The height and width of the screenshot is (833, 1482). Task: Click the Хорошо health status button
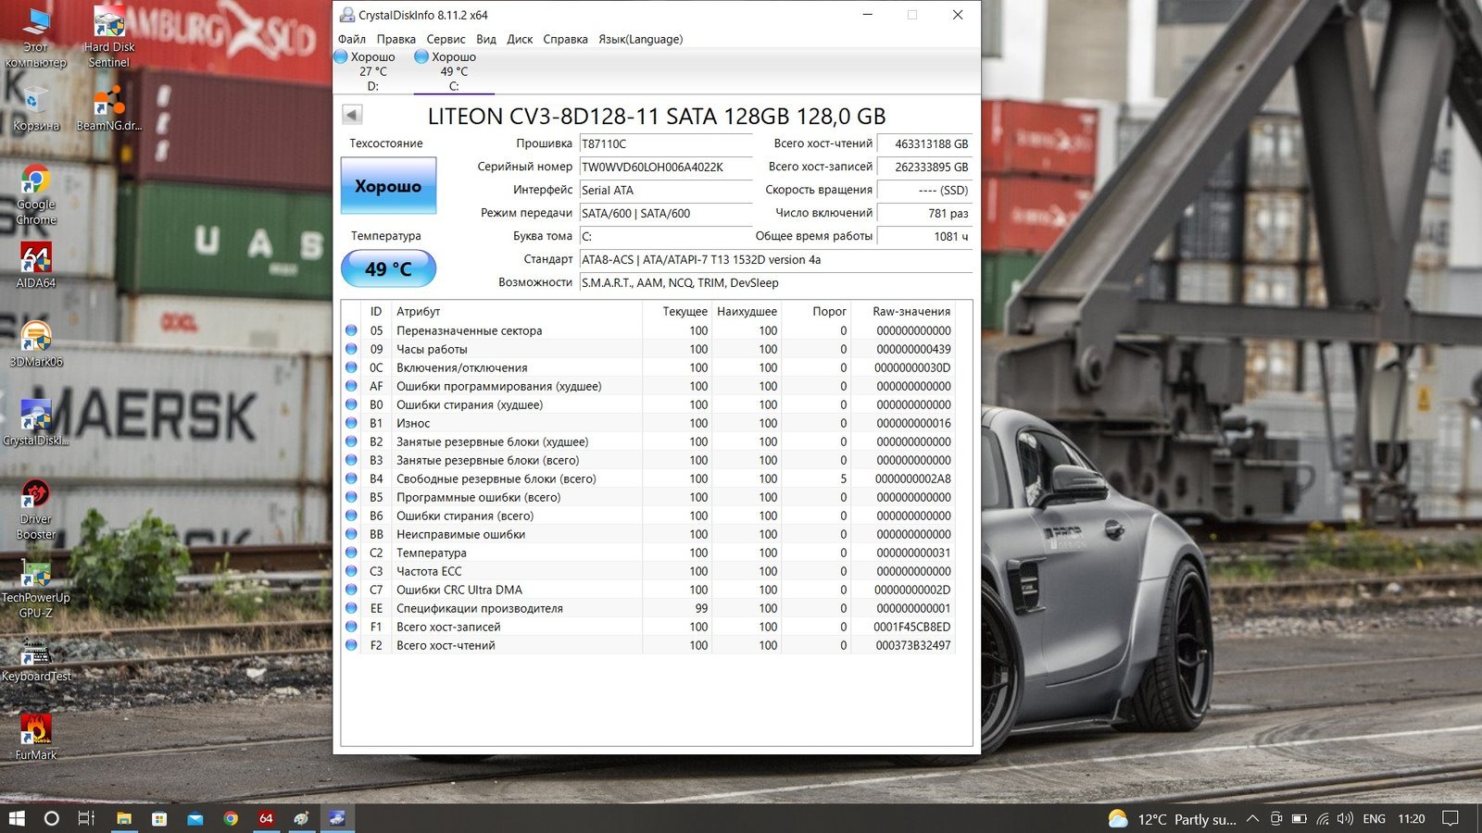388,186
